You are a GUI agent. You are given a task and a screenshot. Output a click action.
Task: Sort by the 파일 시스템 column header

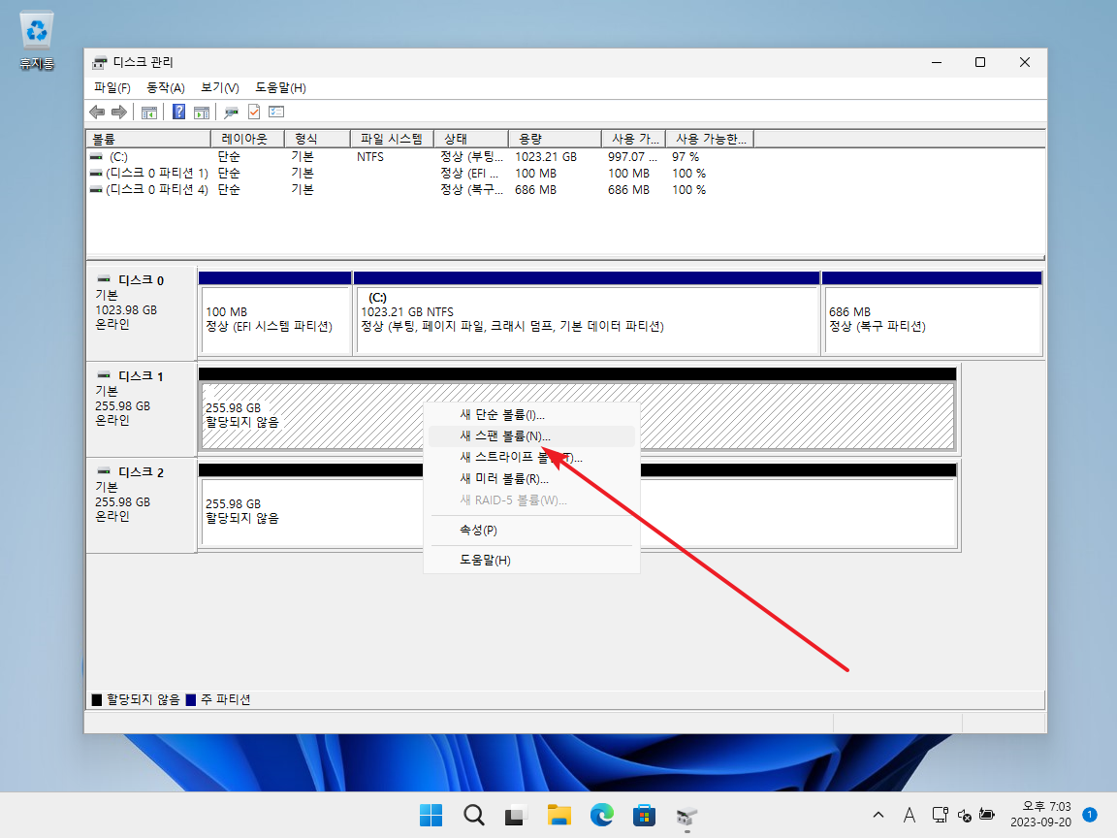pos(393,139)
